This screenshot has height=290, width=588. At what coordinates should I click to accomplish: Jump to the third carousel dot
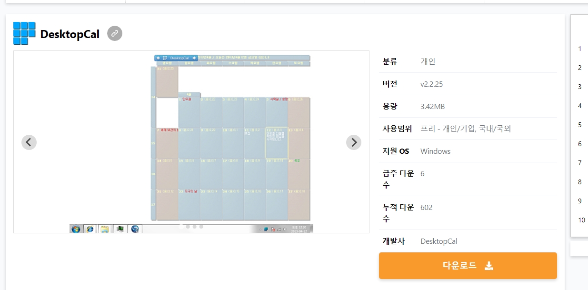195,227
